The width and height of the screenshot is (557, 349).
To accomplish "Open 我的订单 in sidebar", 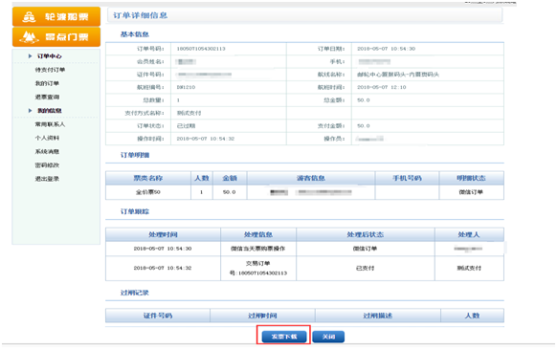I will (47, 83).
